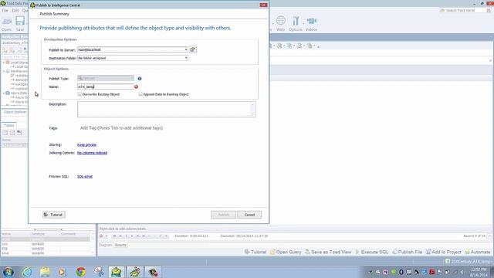Click the Web toolbar icon in Toad window
The width and height of the screenshot is (494, 278).
[x=280, y=24]
